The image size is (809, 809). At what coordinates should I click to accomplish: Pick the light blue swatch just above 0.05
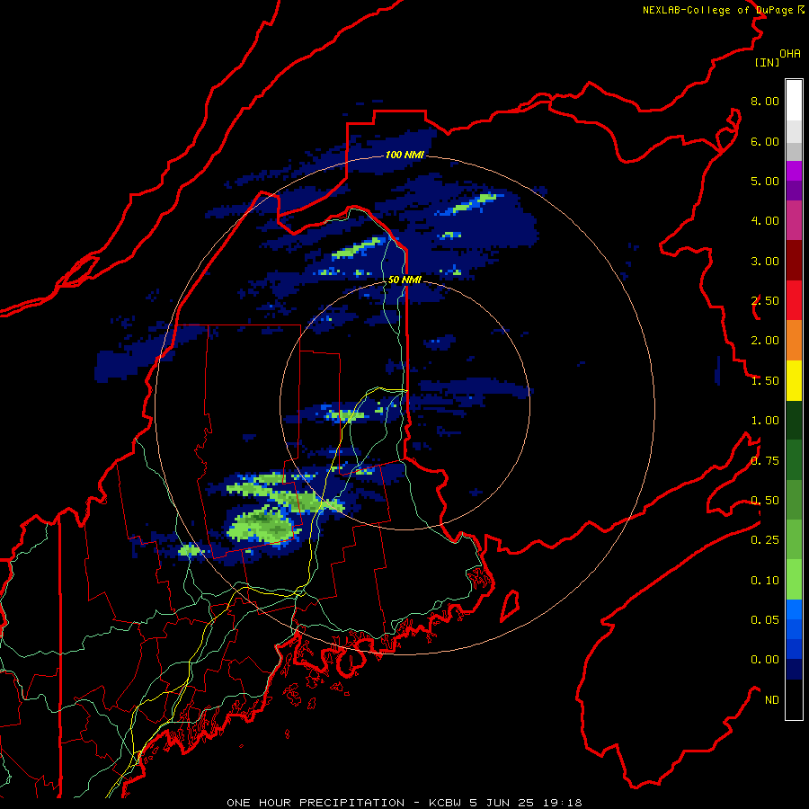[x=794, y=609]
